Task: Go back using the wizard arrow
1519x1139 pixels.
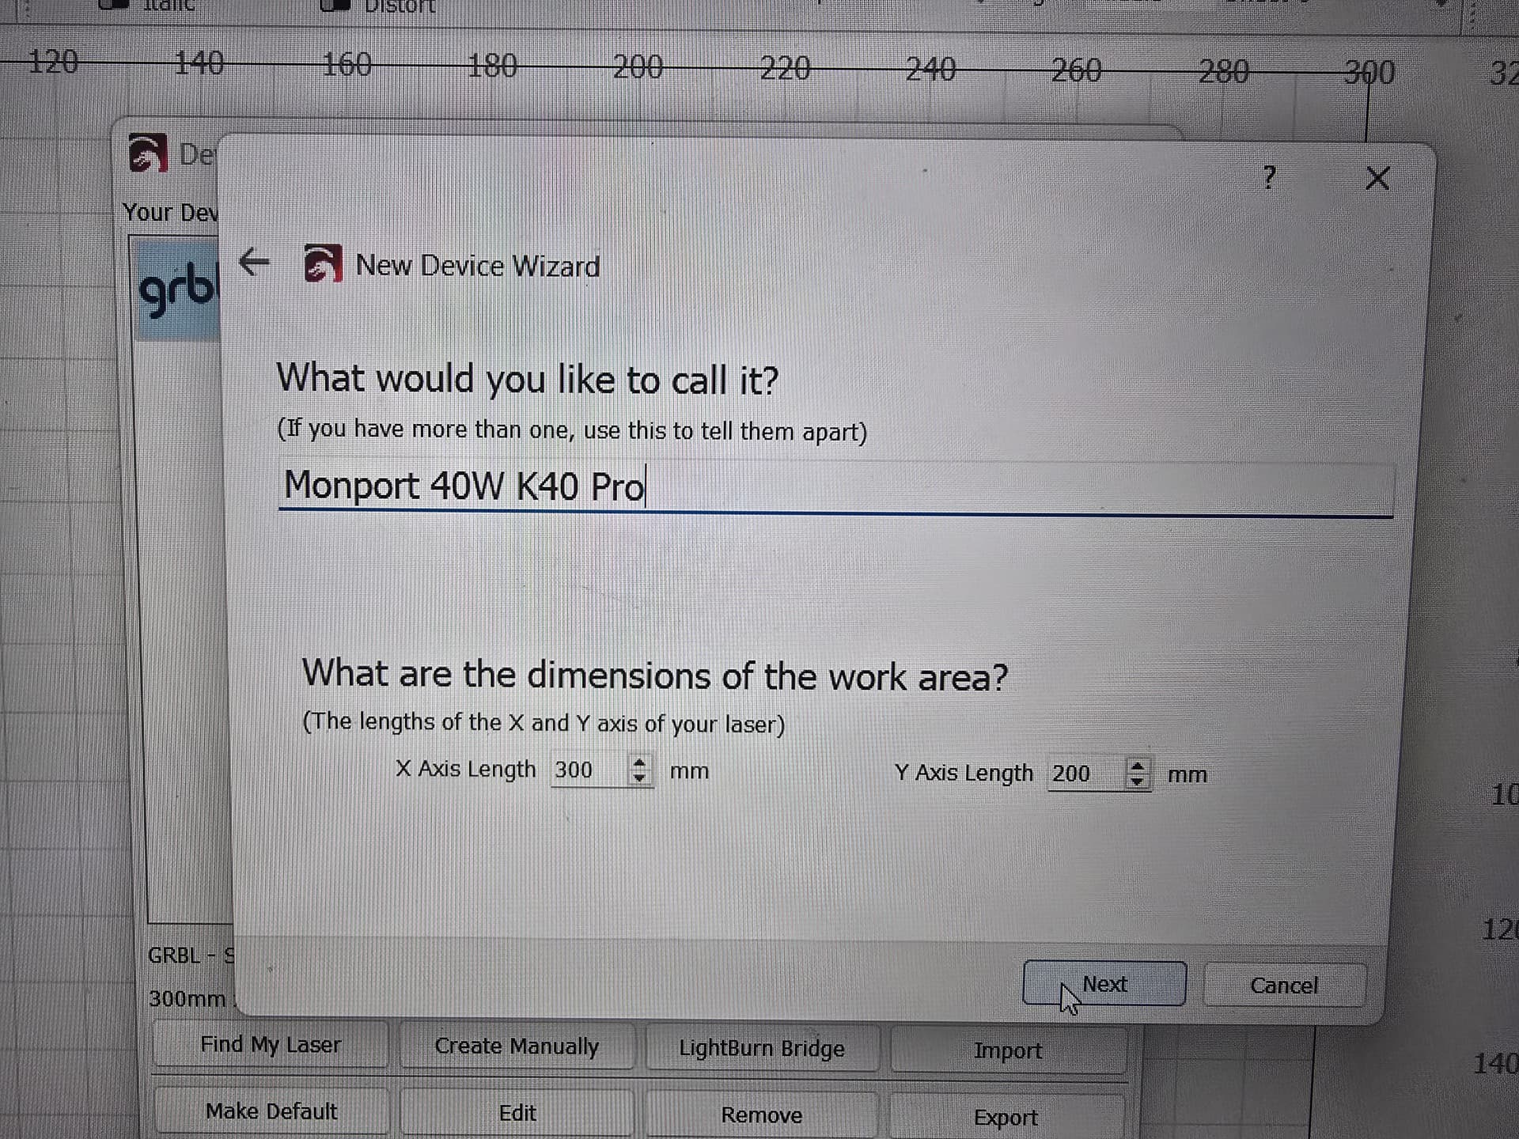Action: click(x=254, y=261)
